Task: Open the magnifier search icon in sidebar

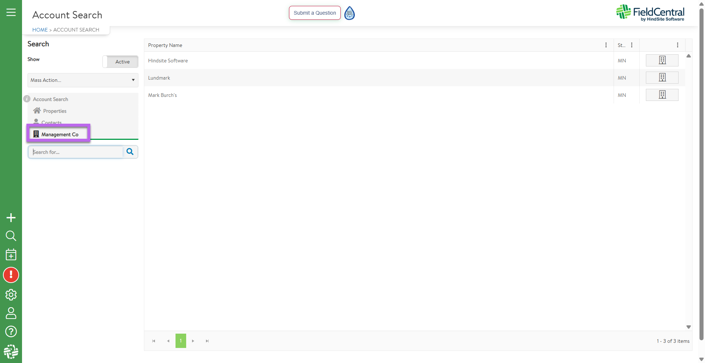Action: pyautogui.click(x=11, y=236)
